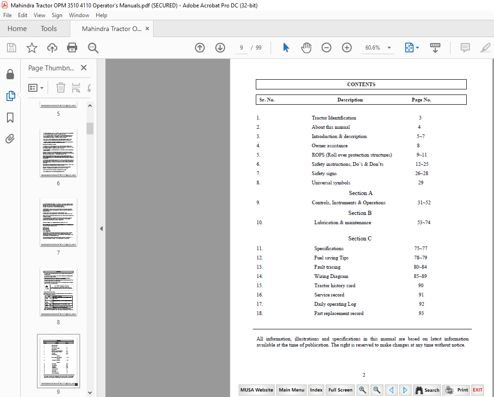Open the Edit menu
The image size is (494, 397).
(x=22, y=15)
